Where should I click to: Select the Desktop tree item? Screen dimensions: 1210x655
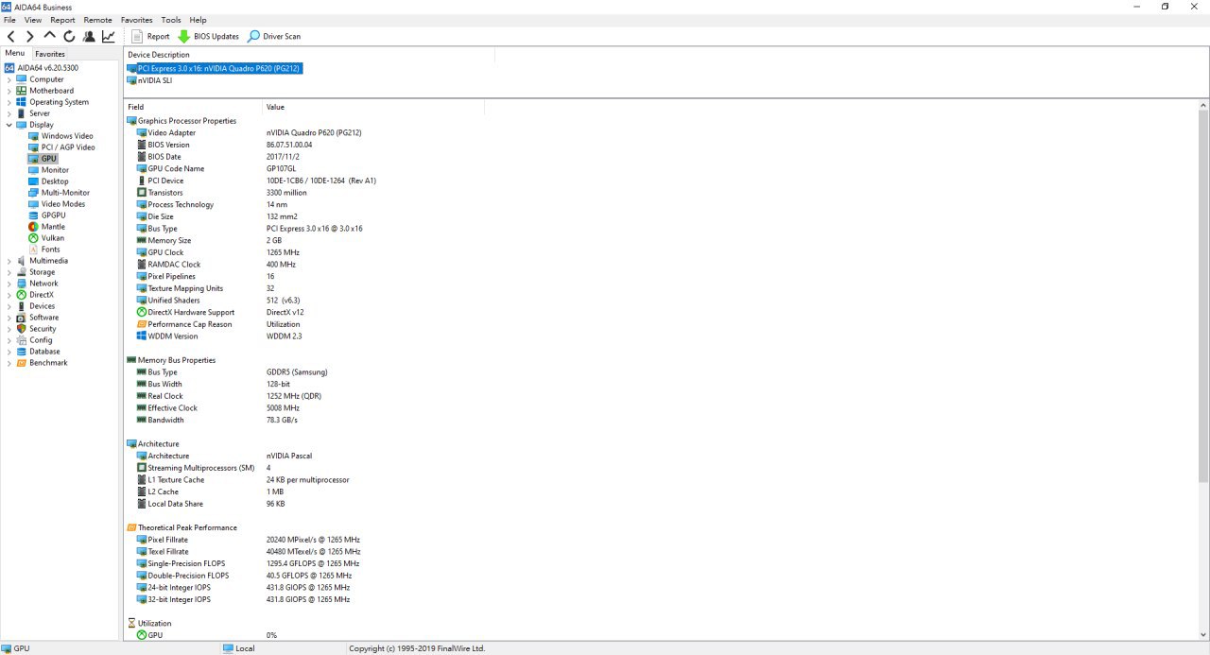55,181
